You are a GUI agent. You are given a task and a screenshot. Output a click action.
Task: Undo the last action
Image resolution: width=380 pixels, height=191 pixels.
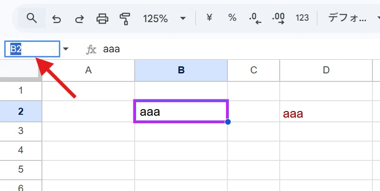pos(57,18)
